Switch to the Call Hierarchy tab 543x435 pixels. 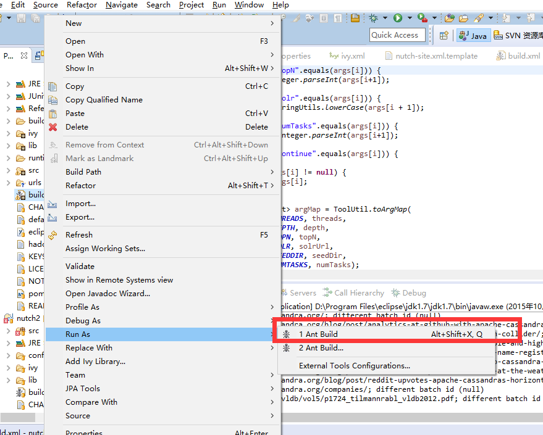point(353,293)
